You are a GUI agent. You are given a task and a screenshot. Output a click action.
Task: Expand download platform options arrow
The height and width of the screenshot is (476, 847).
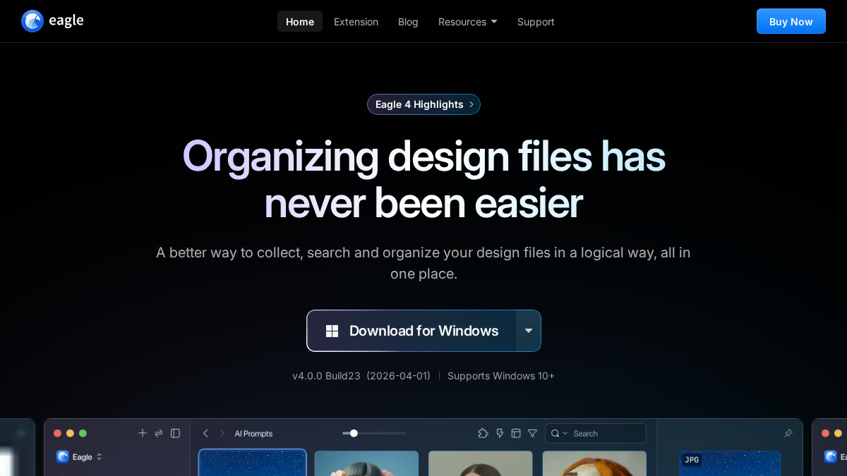(529, 331)
